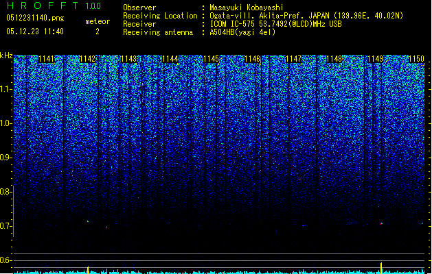Click the 1.1 kHz axis tick label
The width and height of the screenshot is (432, 274).
click(x=5, y=89)
